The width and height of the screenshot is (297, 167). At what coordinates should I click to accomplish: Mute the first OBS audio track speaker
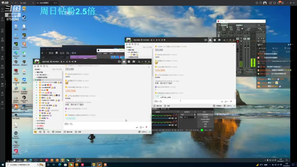pos(173,118)
